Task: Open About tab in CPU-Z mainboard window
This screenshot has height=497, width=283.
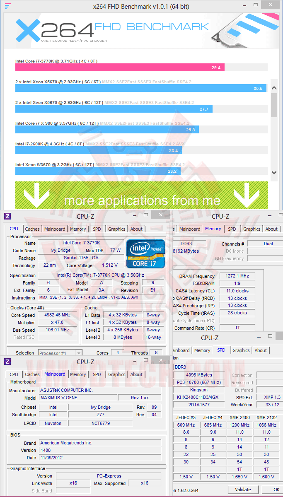Action: click(136, 374)
